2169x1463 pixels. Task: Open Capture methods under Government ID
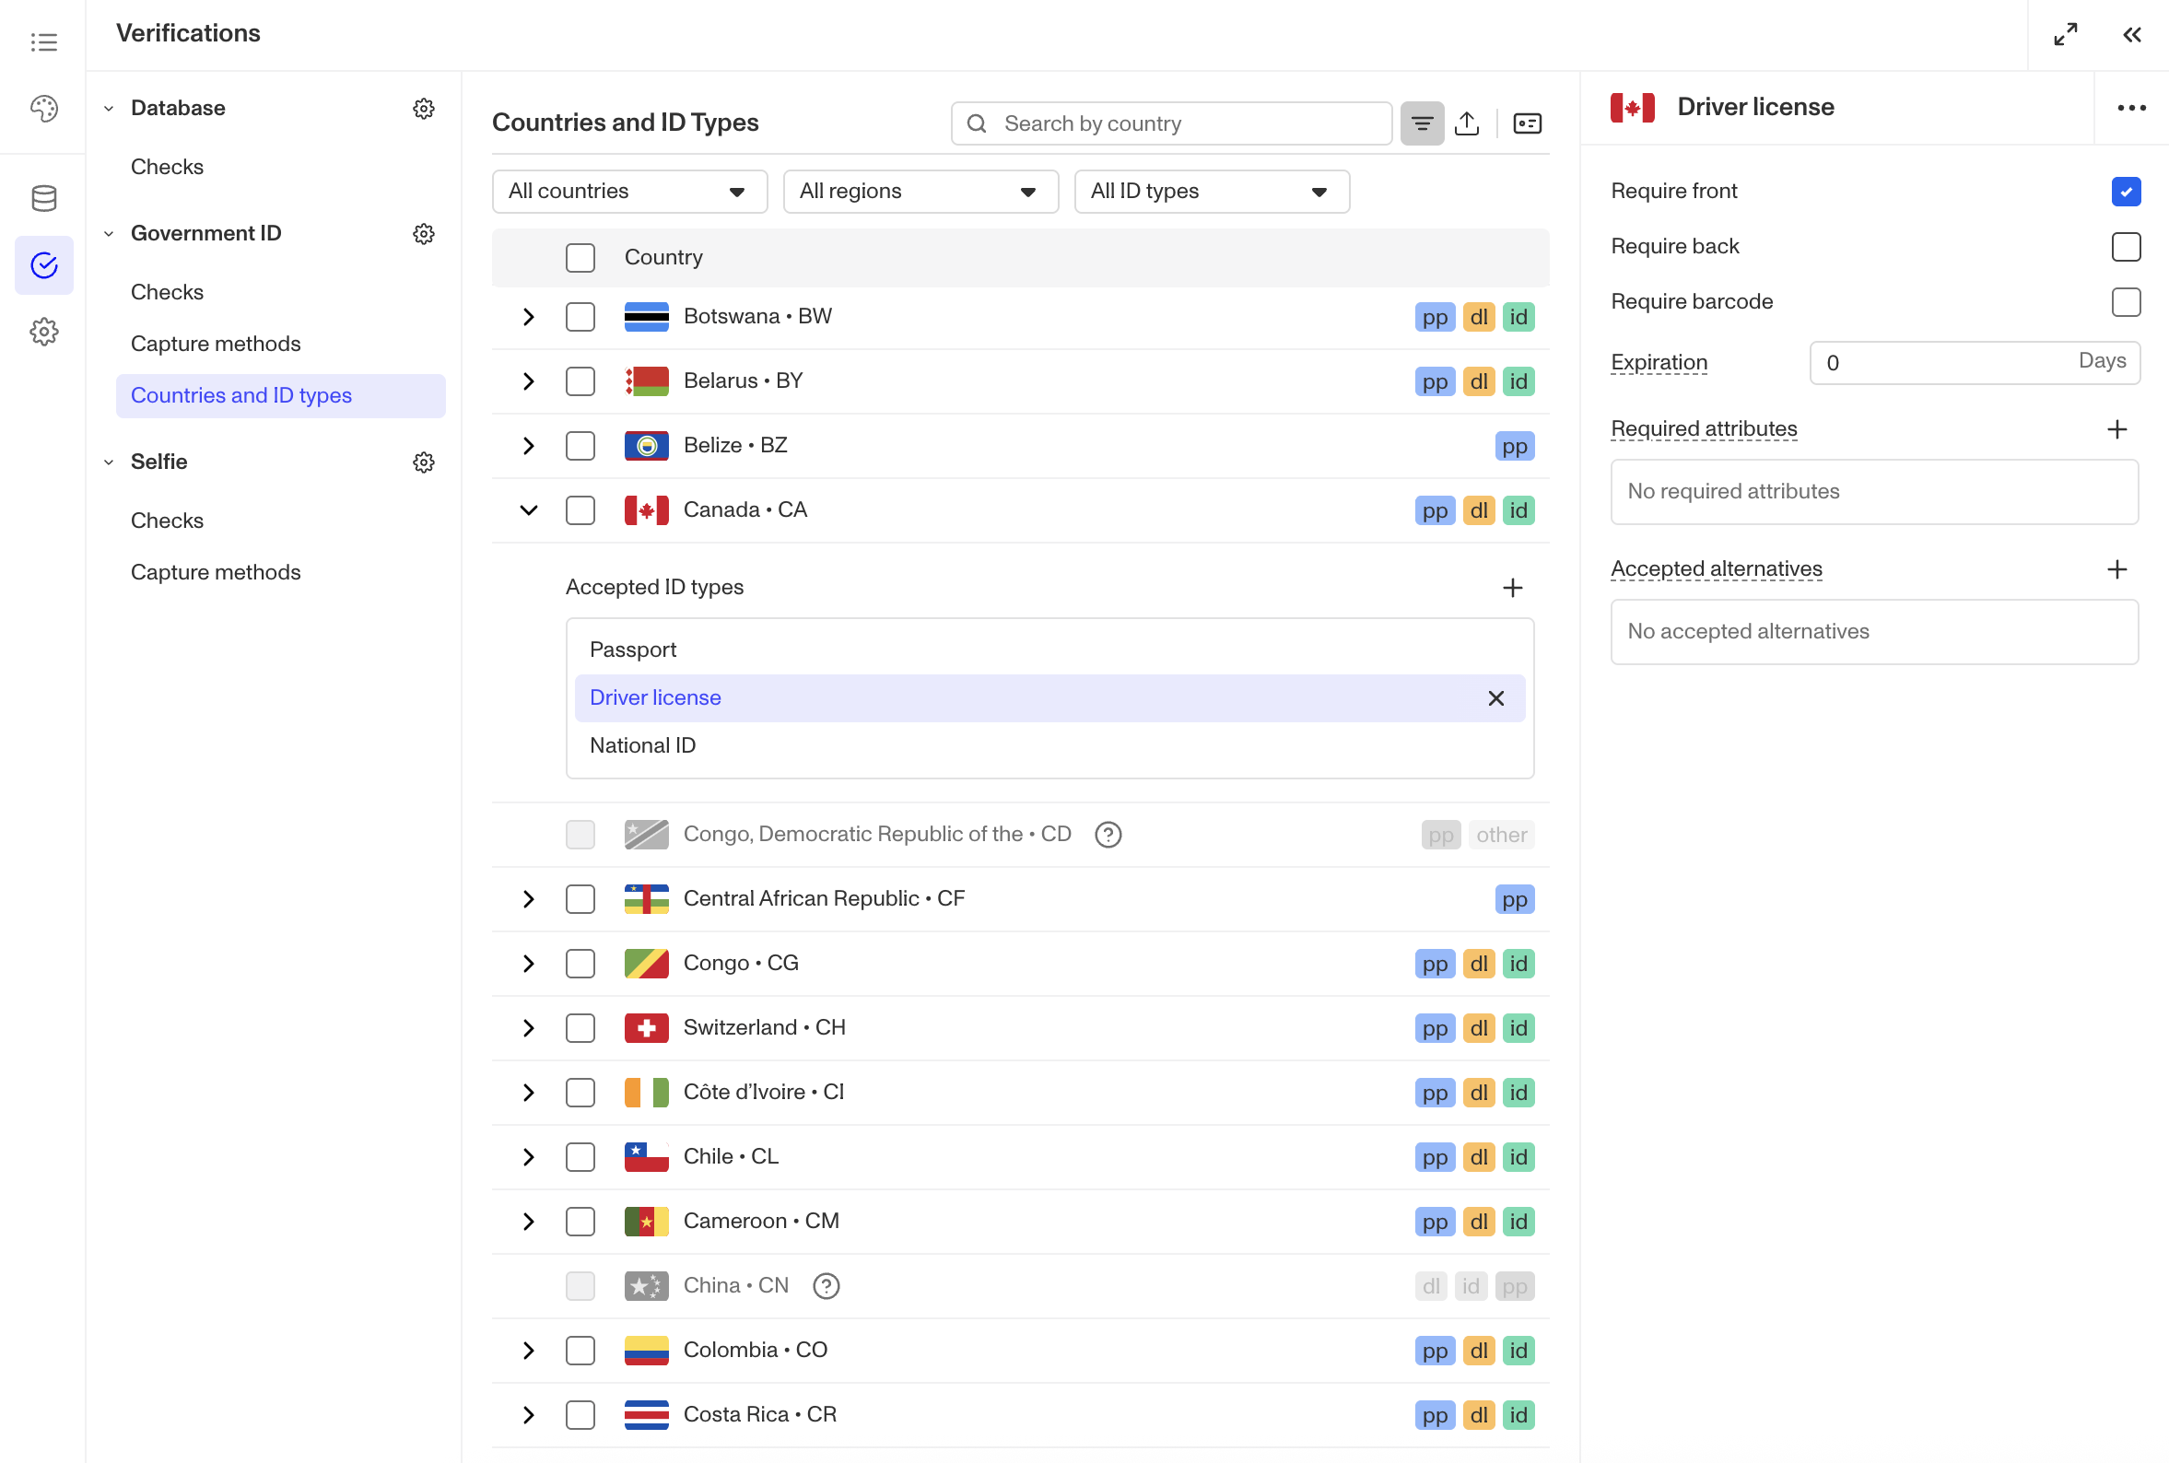click(216, 344)
